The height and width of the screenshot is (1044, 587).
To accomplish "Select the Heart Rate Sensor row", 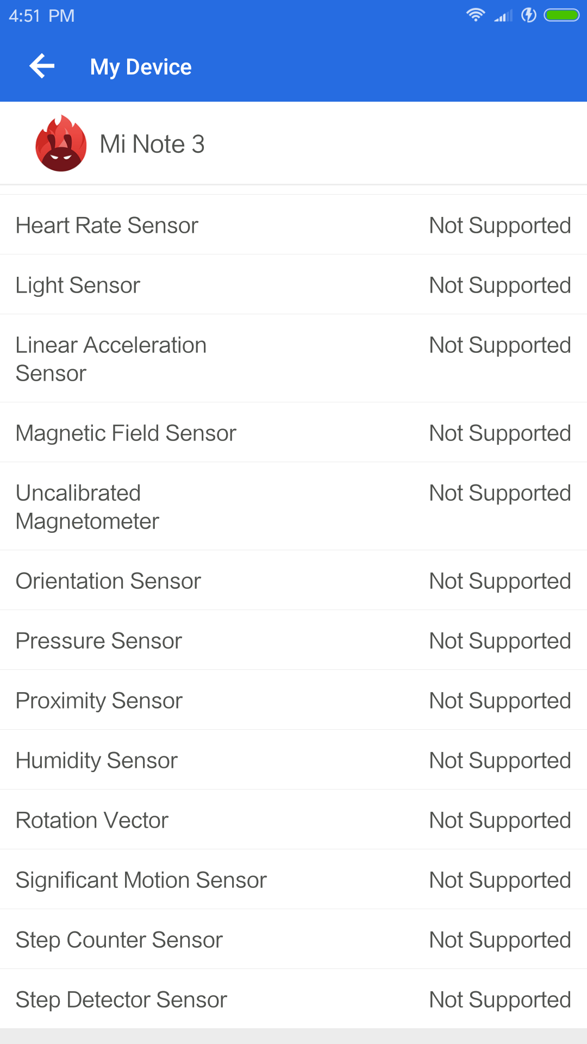I will coord(293,225).
